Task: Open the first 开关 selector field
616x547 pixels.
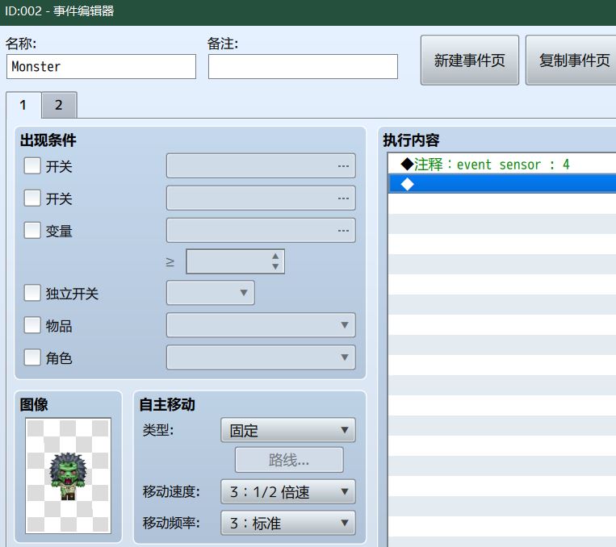Action: click(261, 165)
